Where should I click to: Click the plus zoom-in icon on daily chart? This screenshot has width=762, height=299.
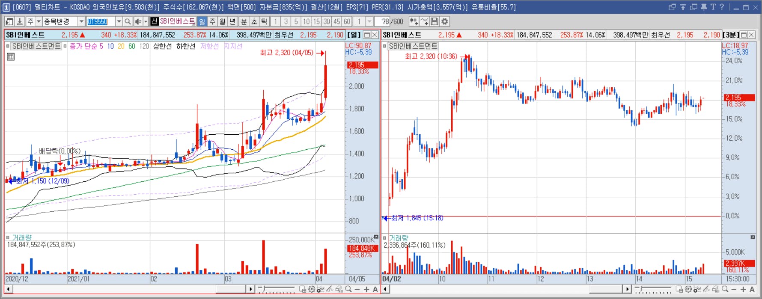366,290
